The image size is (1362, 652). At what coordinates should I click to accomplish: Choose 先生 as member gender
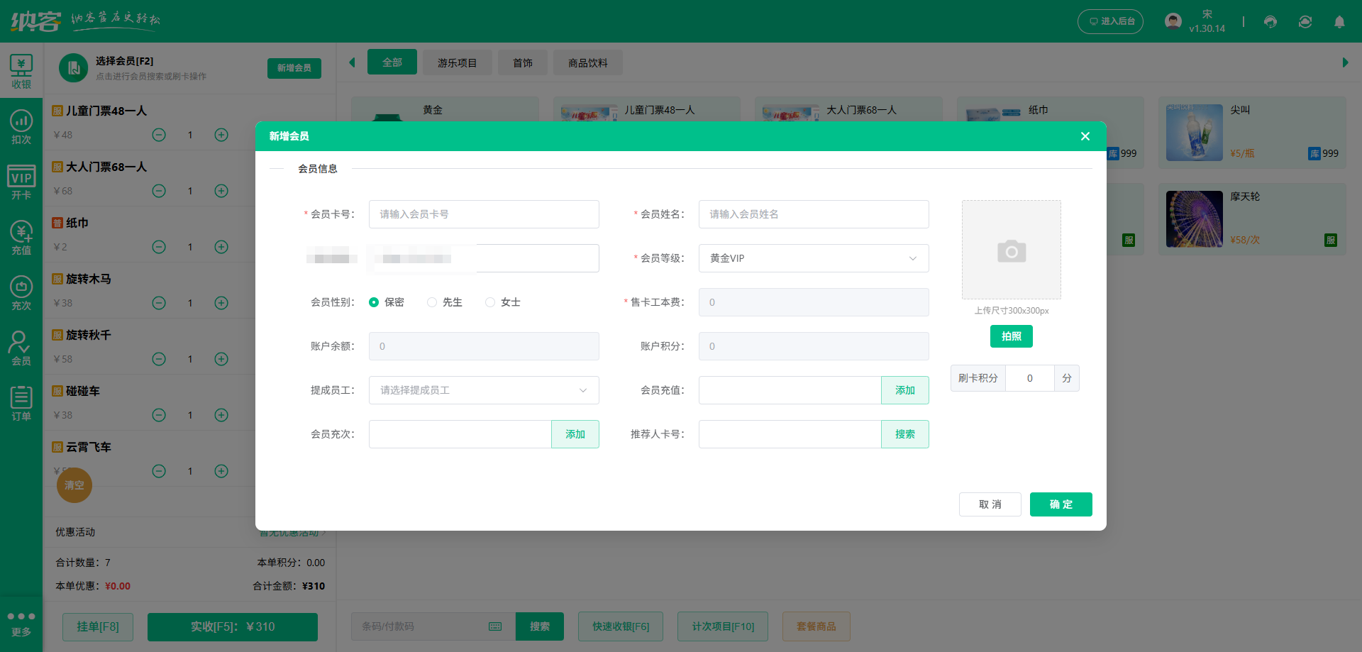pyautogui.click(x=432, y=302)
